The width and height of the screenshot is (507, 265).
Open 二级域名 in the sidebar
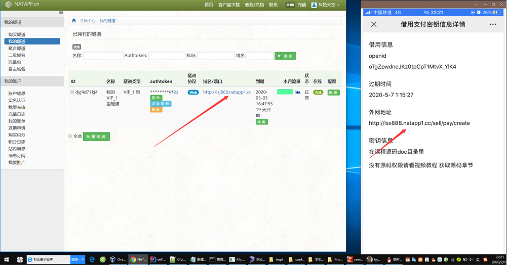pos(17,55)
